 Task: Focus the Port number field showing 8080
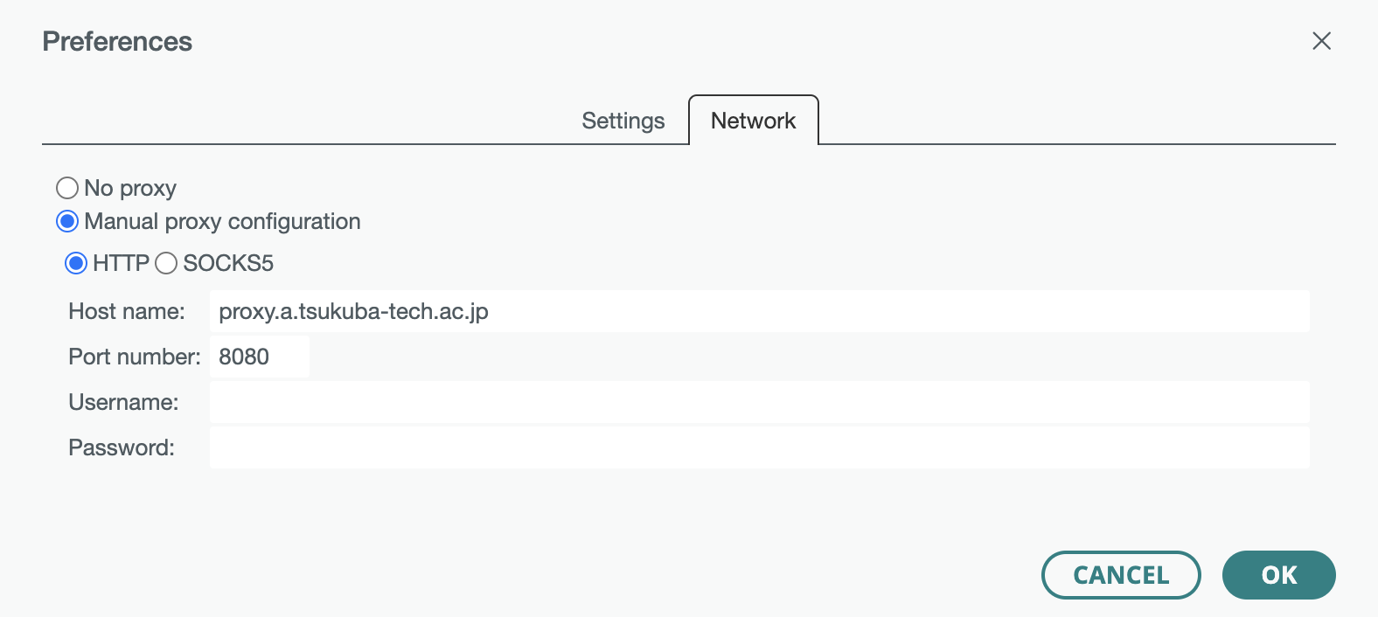260,357
